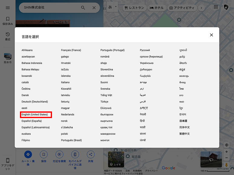This screenshot has height=175, width=234.
Task: Select magyar from the list
Action: [65, 108]
